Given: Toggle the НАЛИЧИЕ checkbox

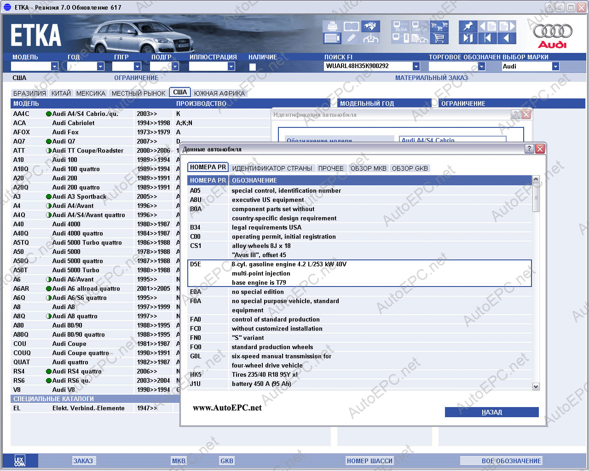Looking at the screenshot, I should coord(252,67).
